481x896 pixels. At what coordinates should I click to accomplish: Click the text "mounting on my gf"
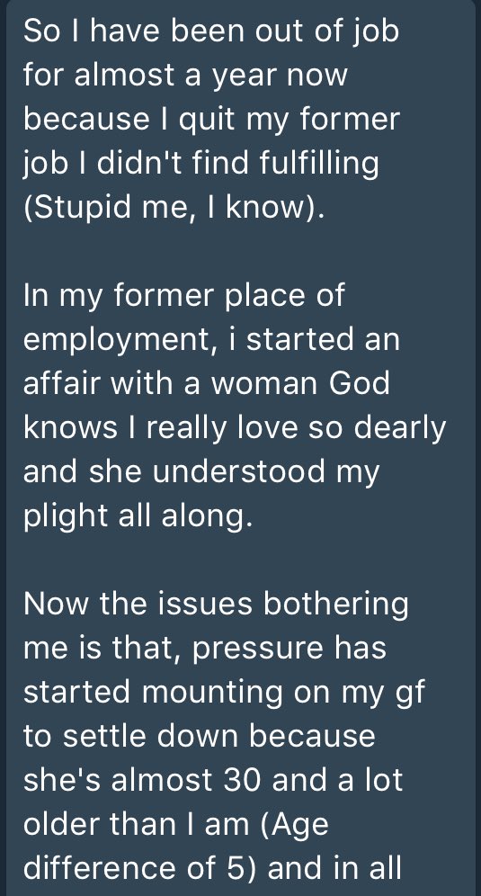click(x=283, y=694)
